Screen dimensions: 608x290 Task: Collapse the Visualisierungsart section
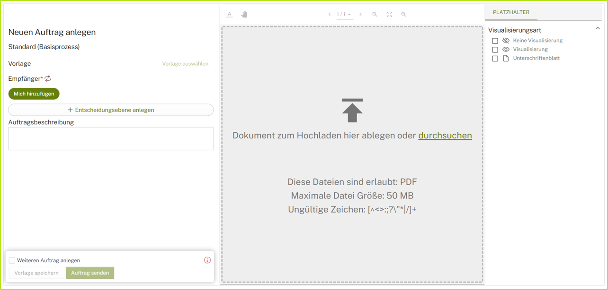[598, 29]
